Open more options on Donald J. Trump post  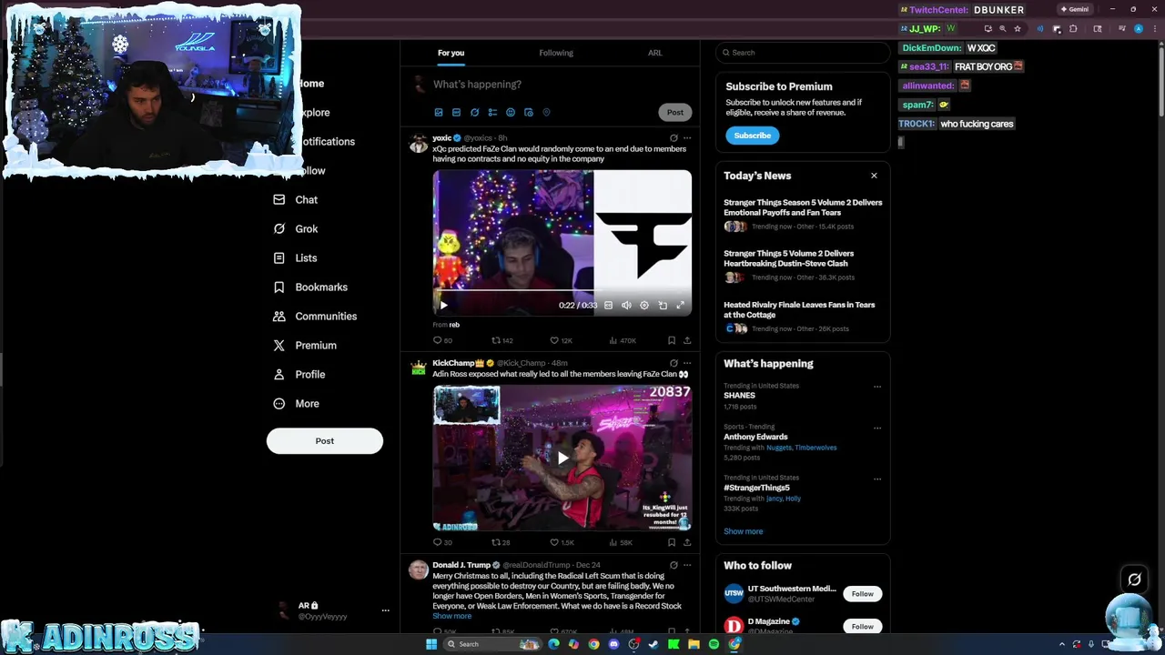[687, 565]
